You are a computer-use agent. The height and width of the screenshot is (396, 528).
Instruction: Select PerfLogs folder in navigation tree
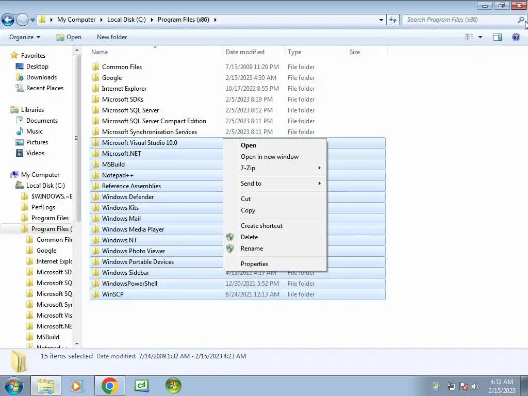[x=43, y=207]
